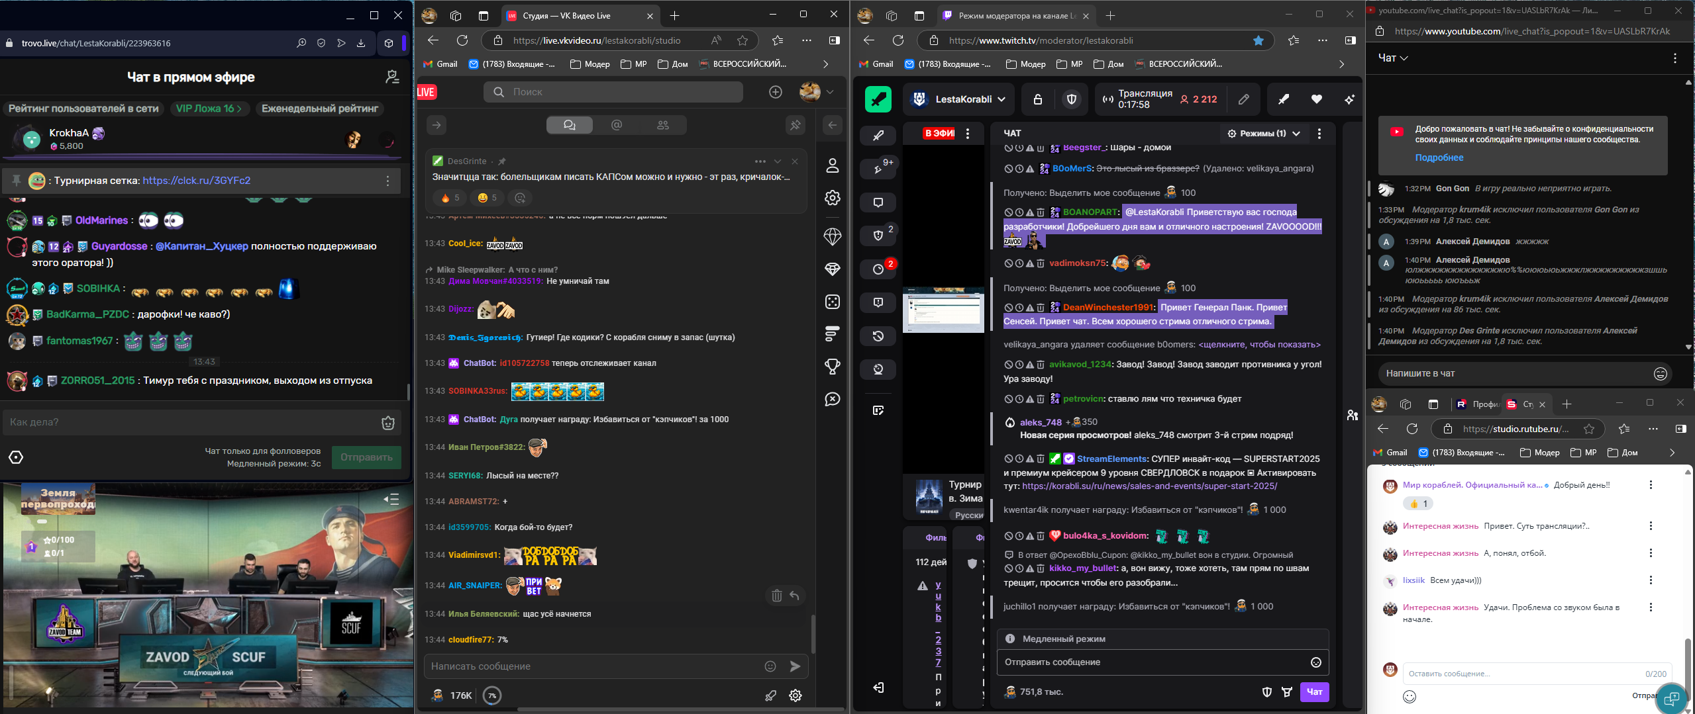Open Рейтинг пользователей в сети tab in Trovo

point(83,109)
